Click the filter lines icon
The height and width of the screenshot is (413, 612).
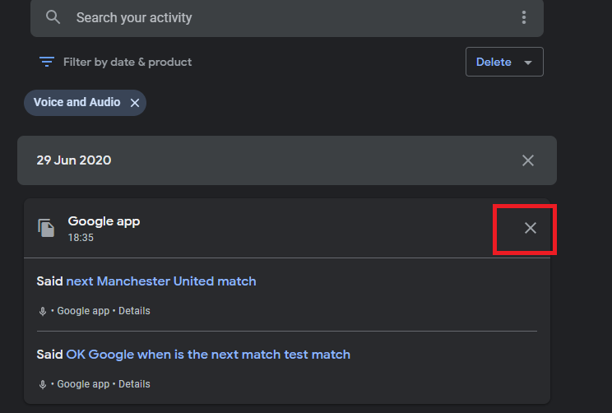coord(46,62)
